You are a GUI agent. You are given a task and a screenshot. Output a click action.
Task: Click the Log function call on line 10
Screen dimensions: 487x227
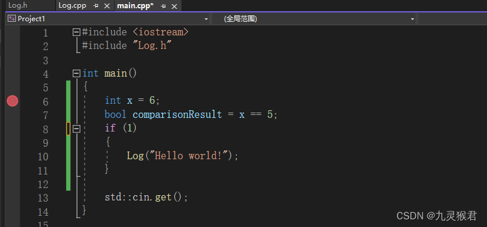tap(135, 156)
